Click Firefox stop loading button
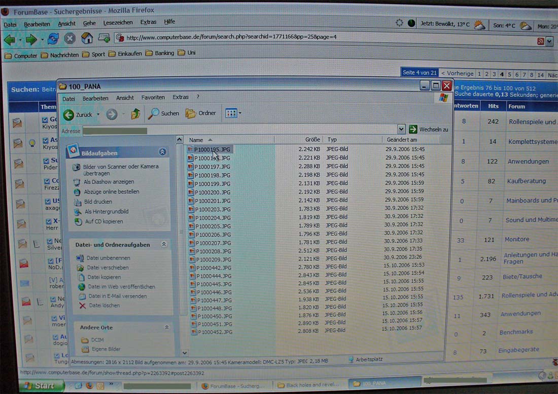 click(x=70, y=39)
